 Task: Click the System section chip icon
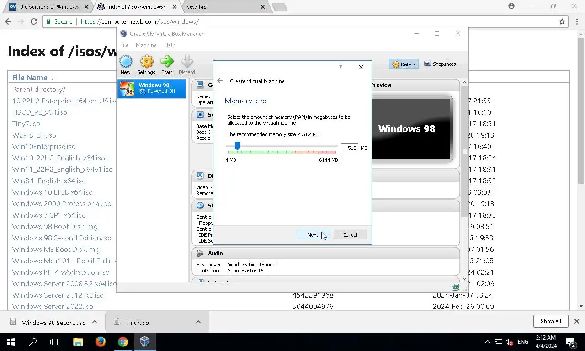200,115
